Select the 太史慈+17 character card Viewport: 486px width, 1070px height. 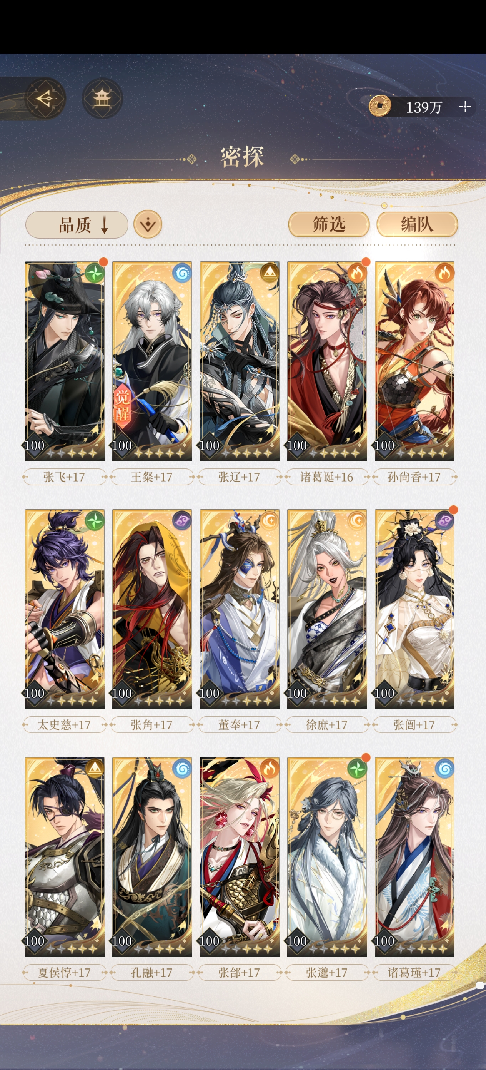(64, 609)
